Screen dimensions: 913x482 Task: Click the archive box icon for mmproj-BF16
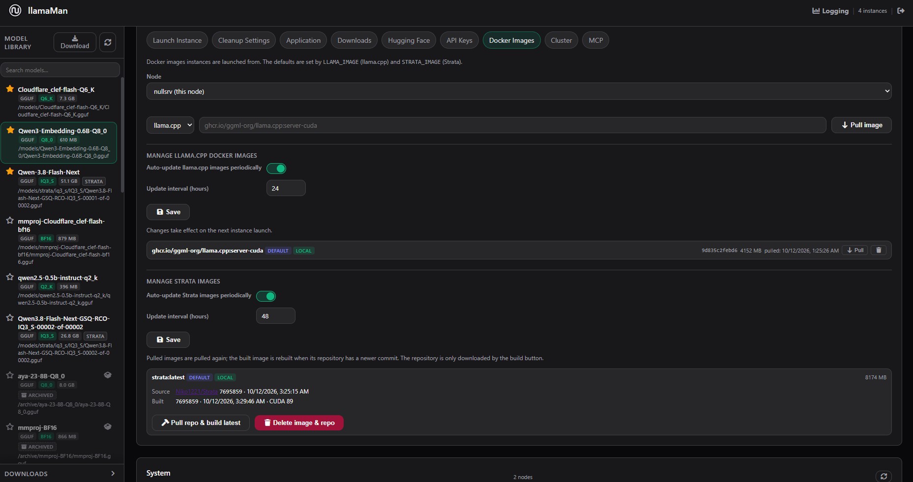pyautogui.click(x=108, y=427)
